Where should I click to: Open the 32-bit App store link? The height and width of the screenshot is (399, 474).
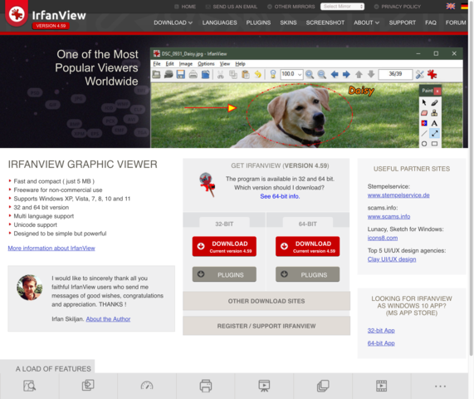(x=381, y=330)
